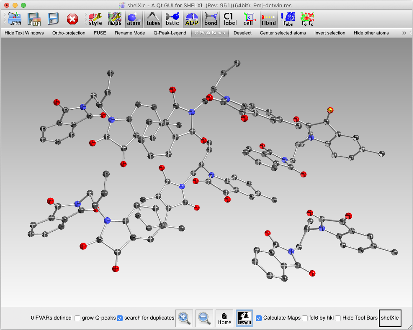Toggle Q-Peak-Bonds

pyautogui.click(x=210, y=33)
